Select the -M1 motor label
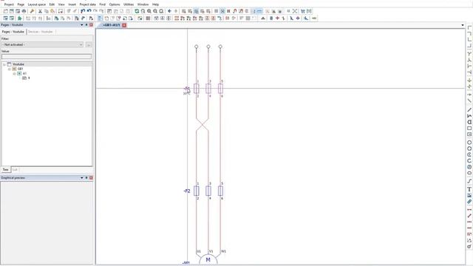473x266 pixels. click(x=186, y=263)
